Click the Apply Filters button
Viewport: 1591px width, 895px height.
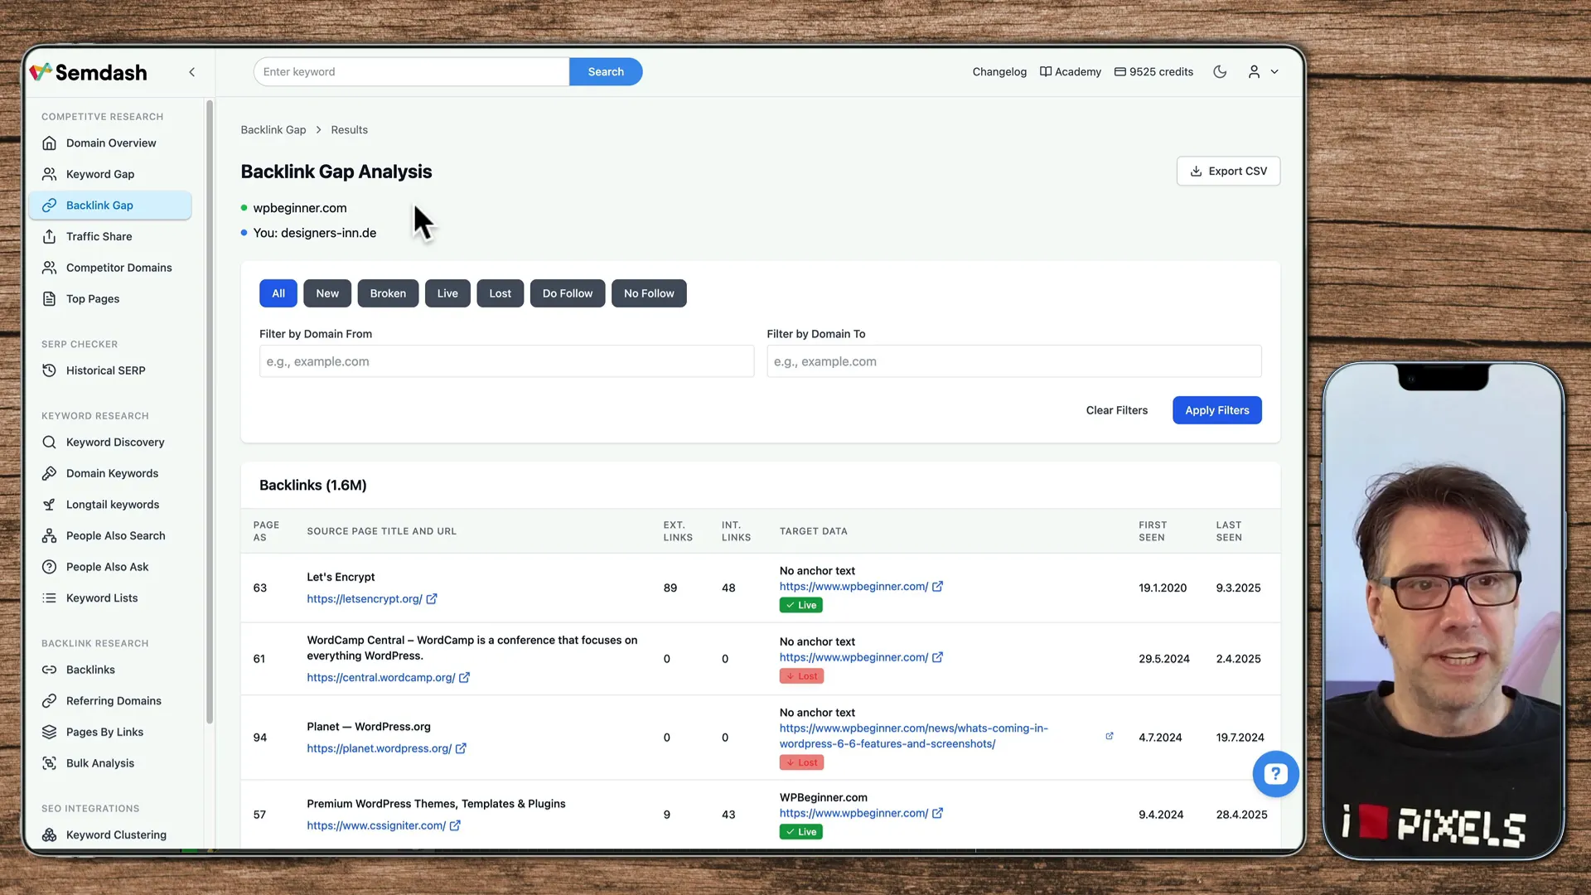pyautogui.click(x=1216, y=410)
